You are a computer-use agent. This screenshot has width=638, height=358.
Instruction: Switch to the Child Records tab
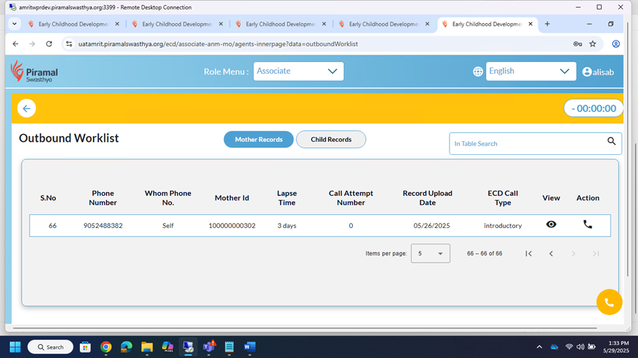(x=331, y=139)
